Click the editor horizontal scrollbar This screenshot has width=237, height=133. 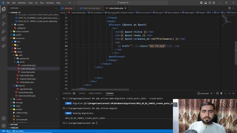point(100,89)
